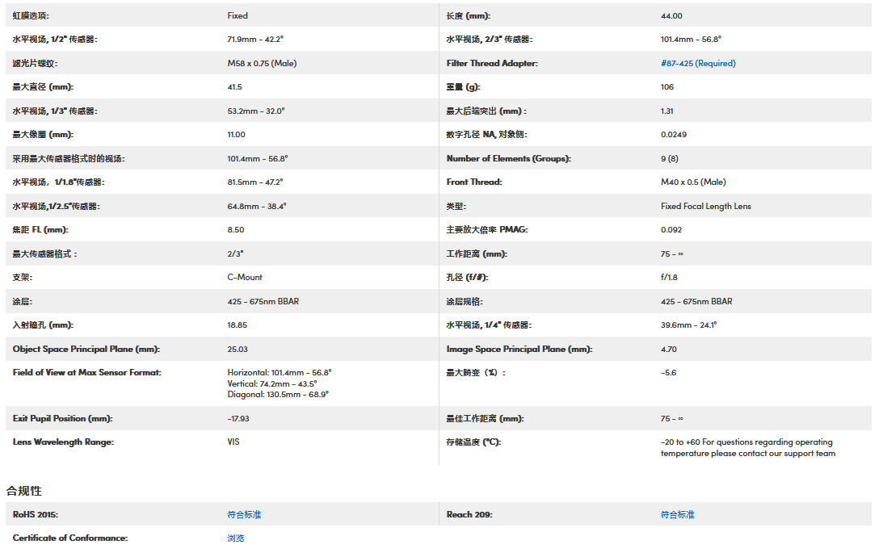Click the 合规性 section heading
This screenshot has width=883, height=557.
[24, 490]
